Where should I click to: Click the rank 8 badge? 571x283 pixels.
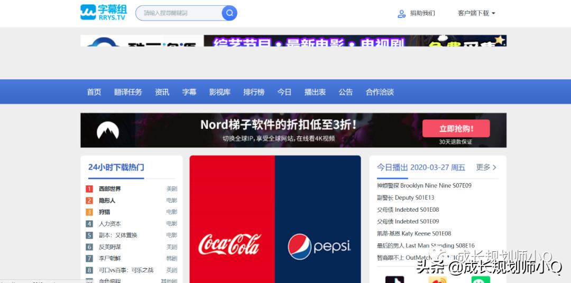[89, 270]
